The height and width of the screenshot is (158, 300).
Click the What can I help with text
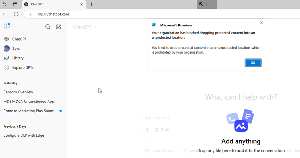tap(241, 97)
